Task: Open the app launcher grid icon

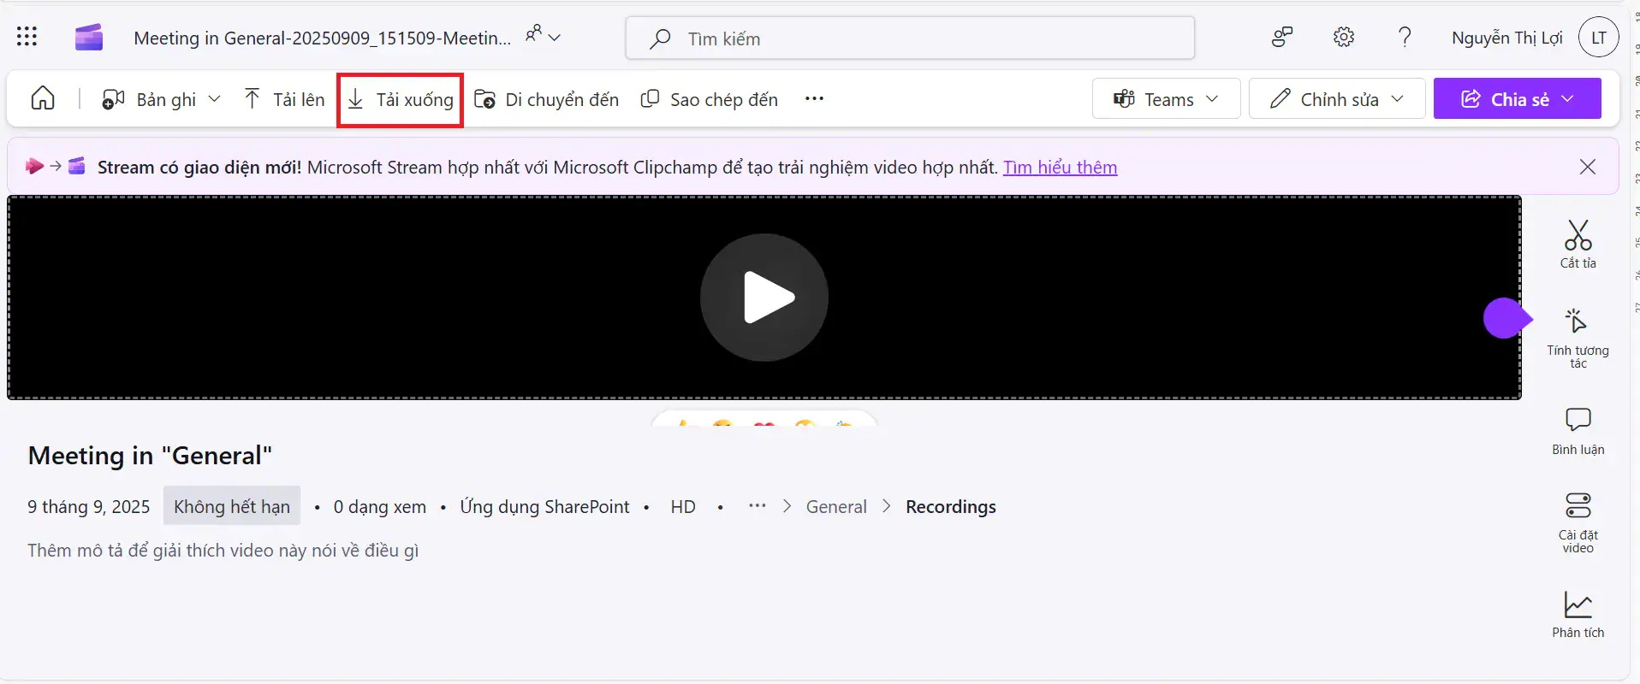Action: click(27, 37)
